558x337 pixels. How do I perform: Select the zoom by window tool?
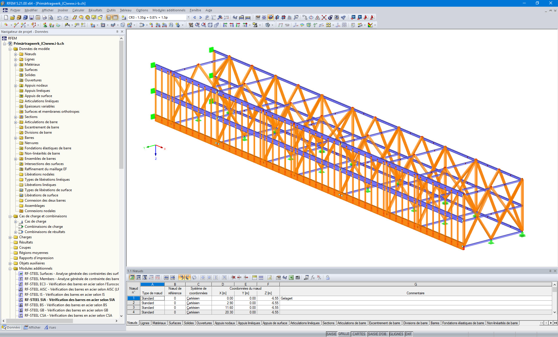pos(197,25)
